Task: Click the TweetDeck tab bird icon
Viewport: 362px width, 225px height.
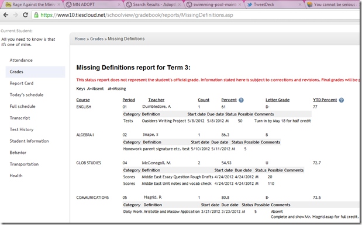Action: (249, 5)
